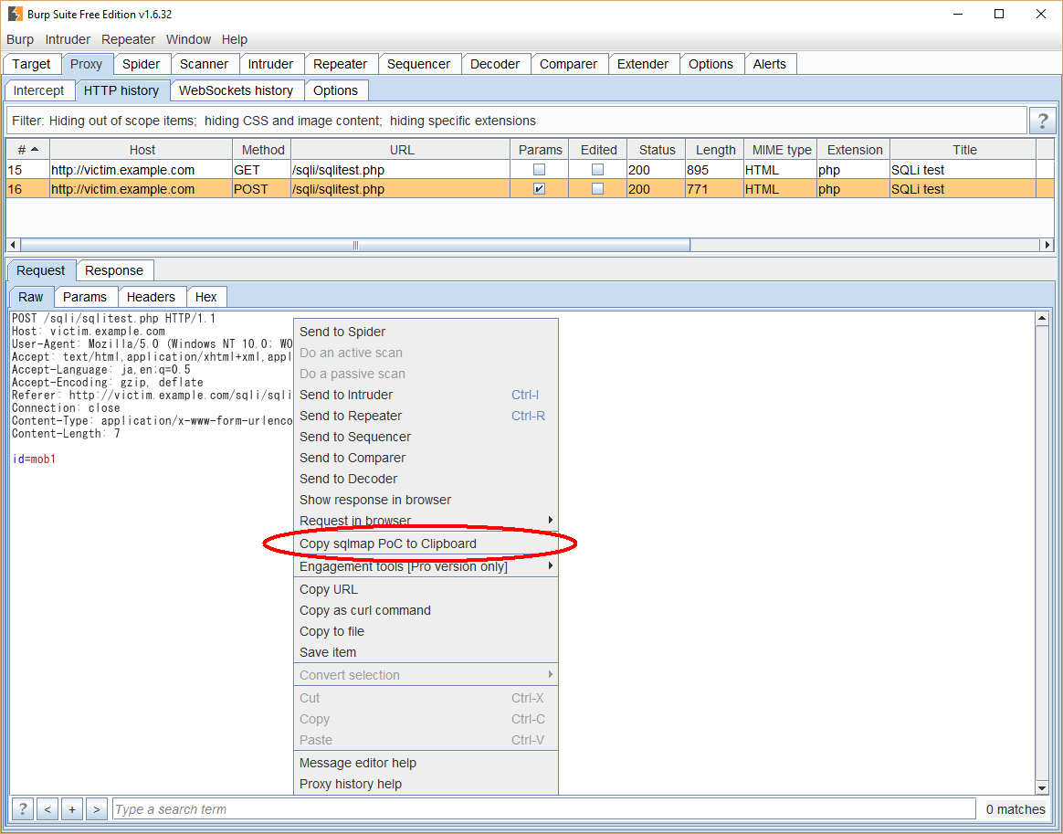Toggle Edited checkbox in row 15

pyautogui.click(x=597, y=170)
